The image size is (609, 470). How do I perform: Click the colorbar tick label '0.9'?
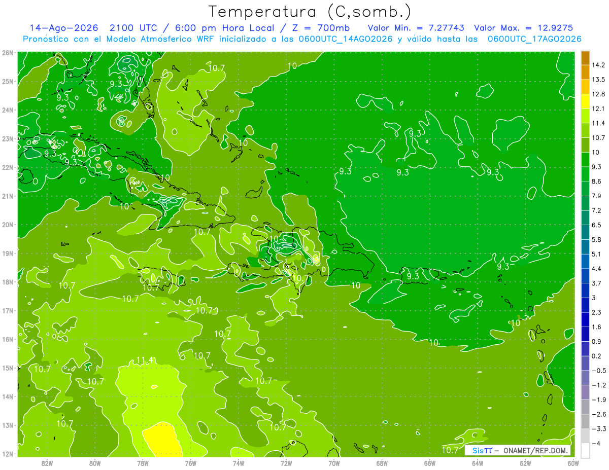click(597, 341)
